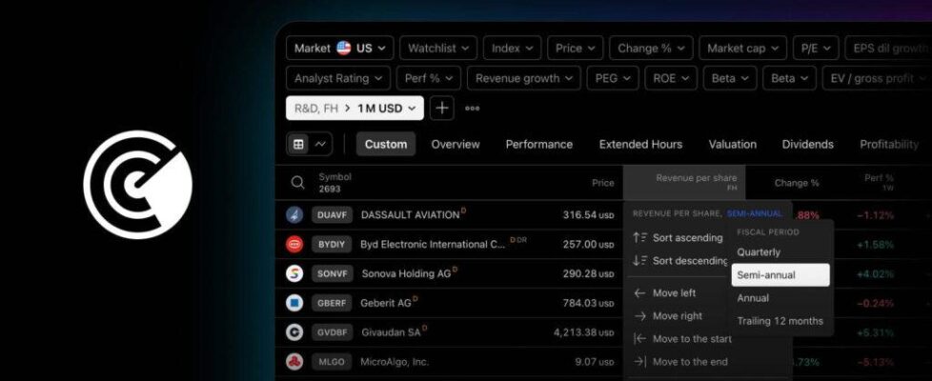Viewport: 932px width, 381px height.
Task: Click the GVDBF ticker badge
Action: point(333,332)
